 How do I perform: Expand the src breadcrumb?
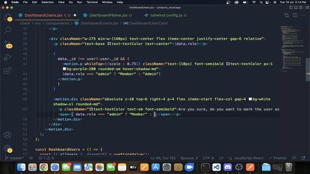(38, 23)
